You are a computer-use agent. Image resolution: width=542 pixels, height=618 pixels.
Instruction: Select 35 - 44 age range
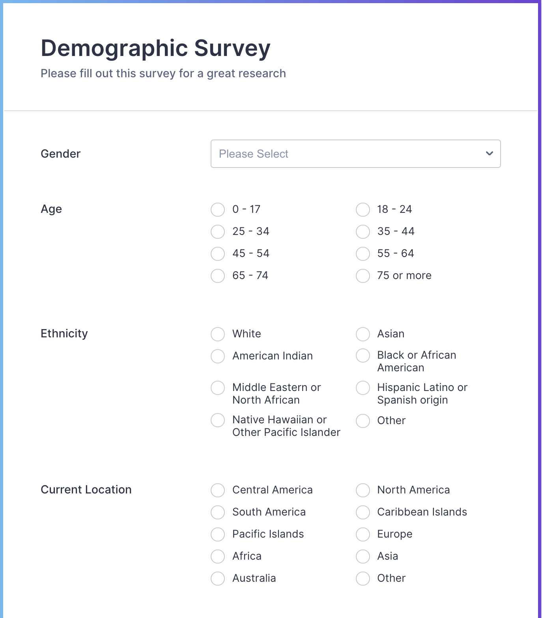[363, 232]
